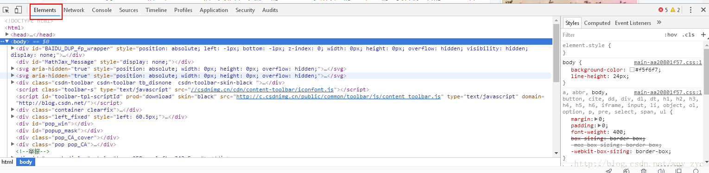Switch to the Application tab
709x173 pixels.
214,10
